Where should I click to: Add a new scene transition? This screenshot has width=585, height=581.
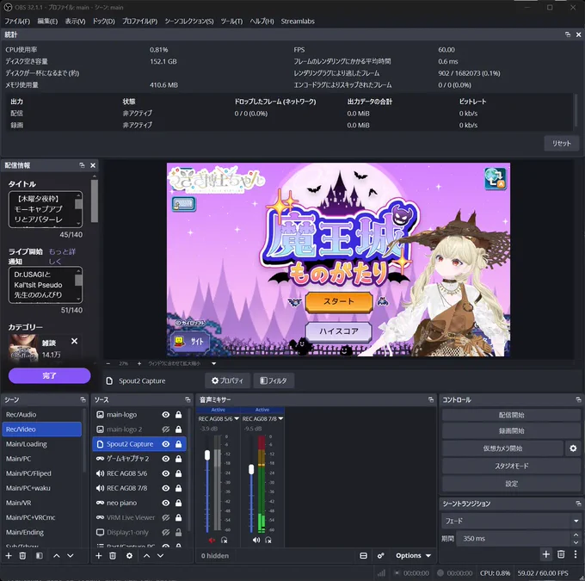pos(545,554)
